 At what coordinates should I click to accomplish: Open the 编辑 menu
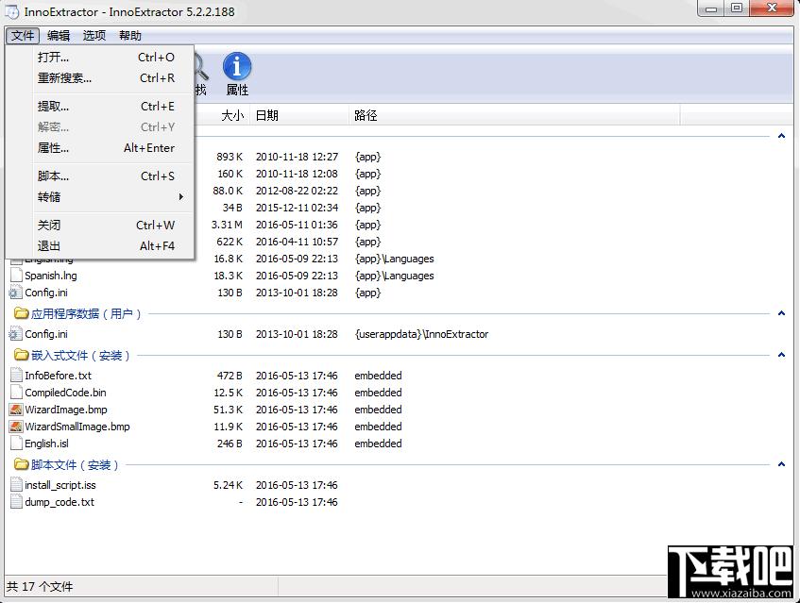(x=59, y=36)
